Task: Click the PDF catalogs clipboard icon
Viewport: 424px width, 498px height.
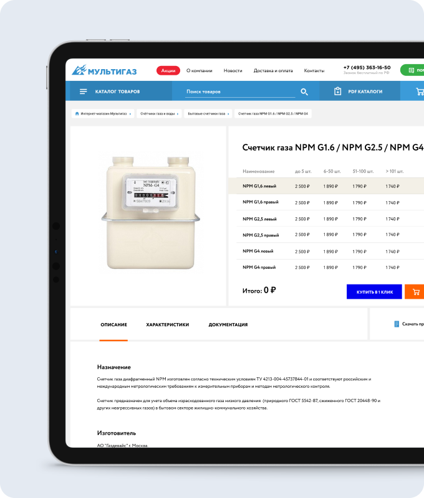Action: tap(337, 91)
